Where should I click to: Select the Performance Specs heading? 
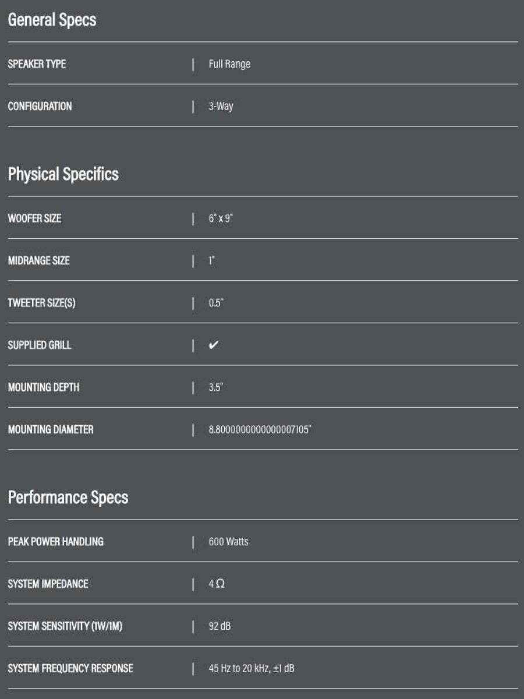(x=68, y=497)
